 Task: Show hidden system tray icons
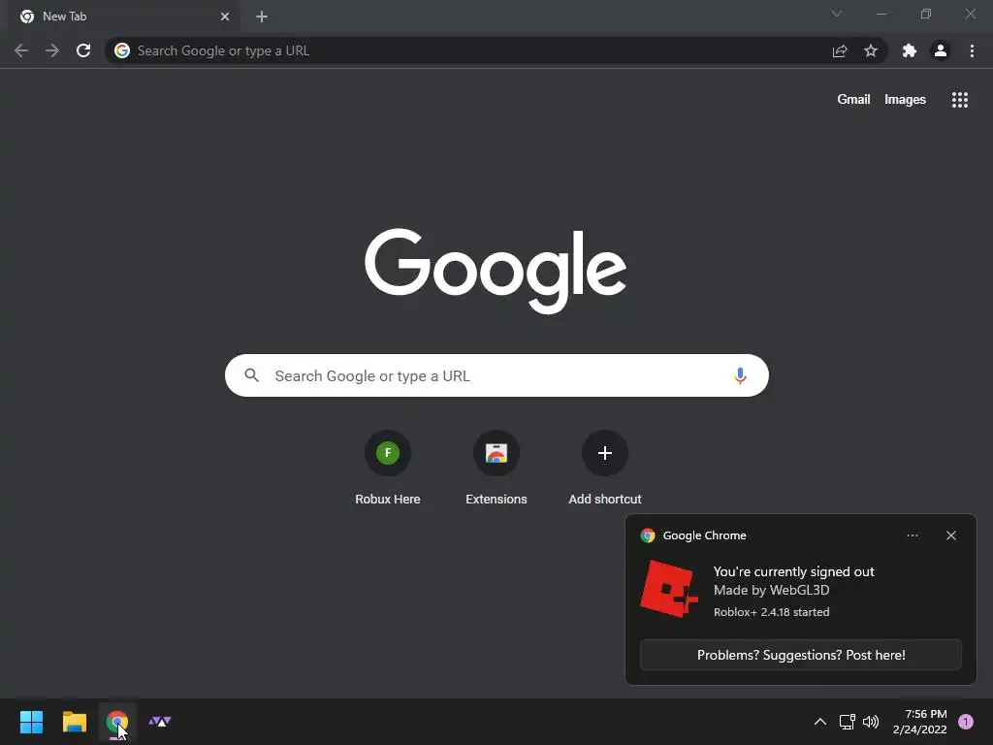820,722
